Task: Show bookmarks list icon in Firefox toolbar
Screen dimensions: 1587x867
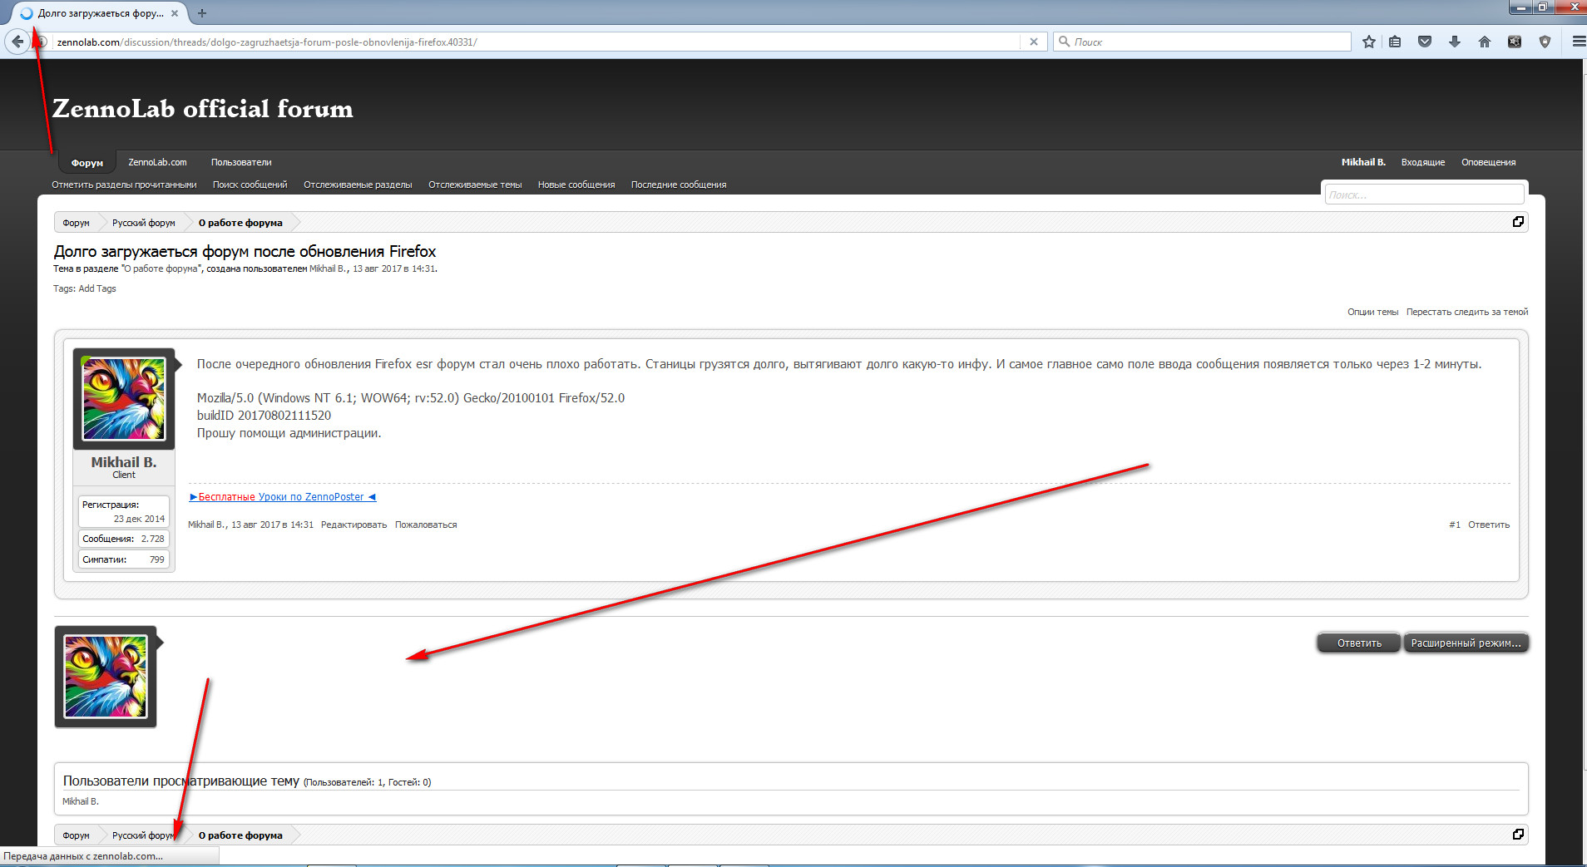Action: 1396,42
